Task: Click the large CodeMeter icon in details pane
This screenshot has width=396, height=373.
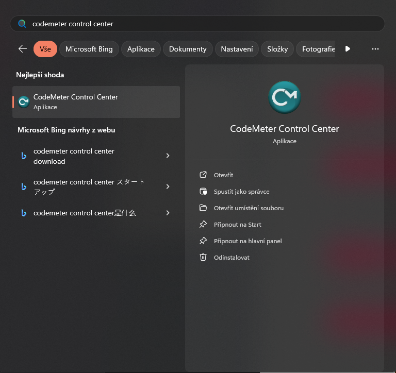Action: pyautogui.click(x=284, y=97)
